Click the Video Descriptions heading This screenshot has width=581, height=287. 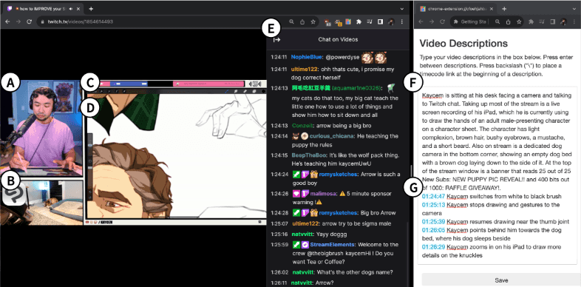tap(463, 44)
